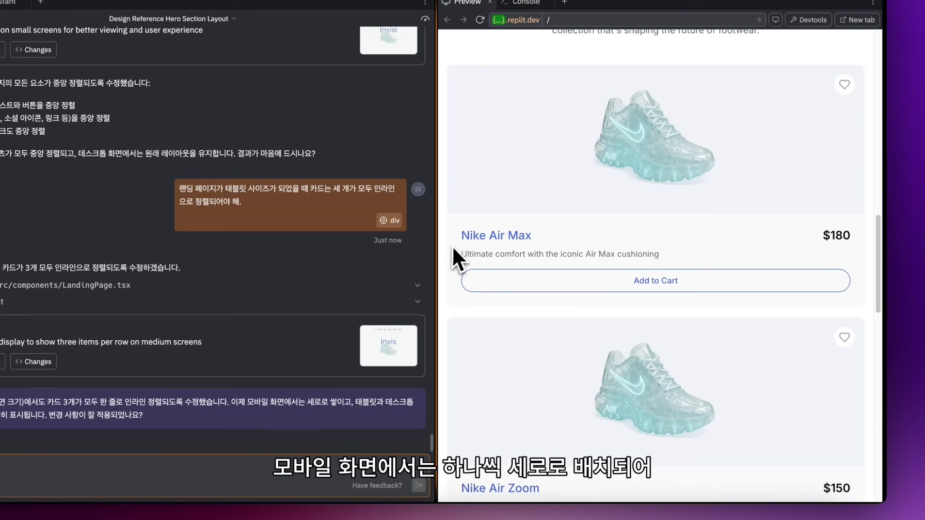The width and height of the screenshot is (925, 520).
Task: Add a new tab in assistant pane
Action: (41, 3)
